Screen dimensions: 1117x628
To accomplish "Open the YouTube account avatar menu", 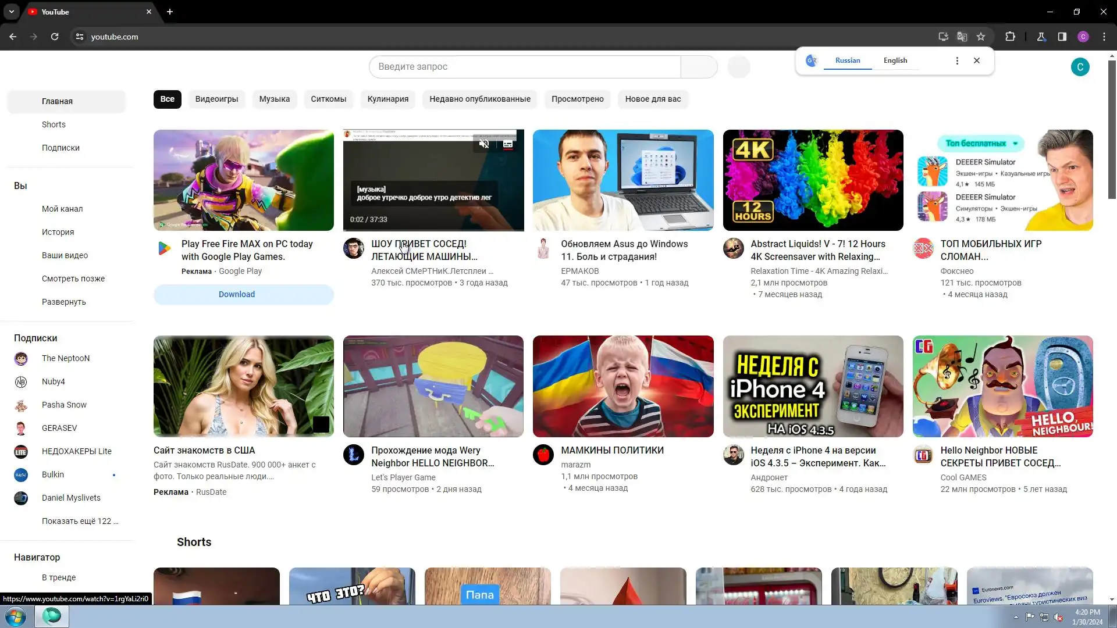I will pos(1080,67).
